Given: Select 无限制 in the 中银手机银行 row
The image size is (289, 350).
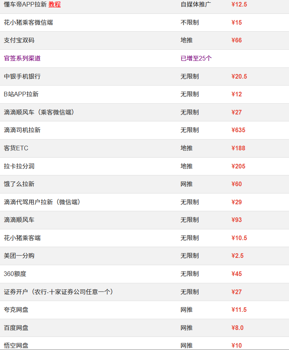Looking at the screenshot, I should [189, 77].
